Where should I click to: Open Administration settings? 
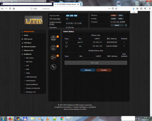pyautogui.click(x=31, y=81)
